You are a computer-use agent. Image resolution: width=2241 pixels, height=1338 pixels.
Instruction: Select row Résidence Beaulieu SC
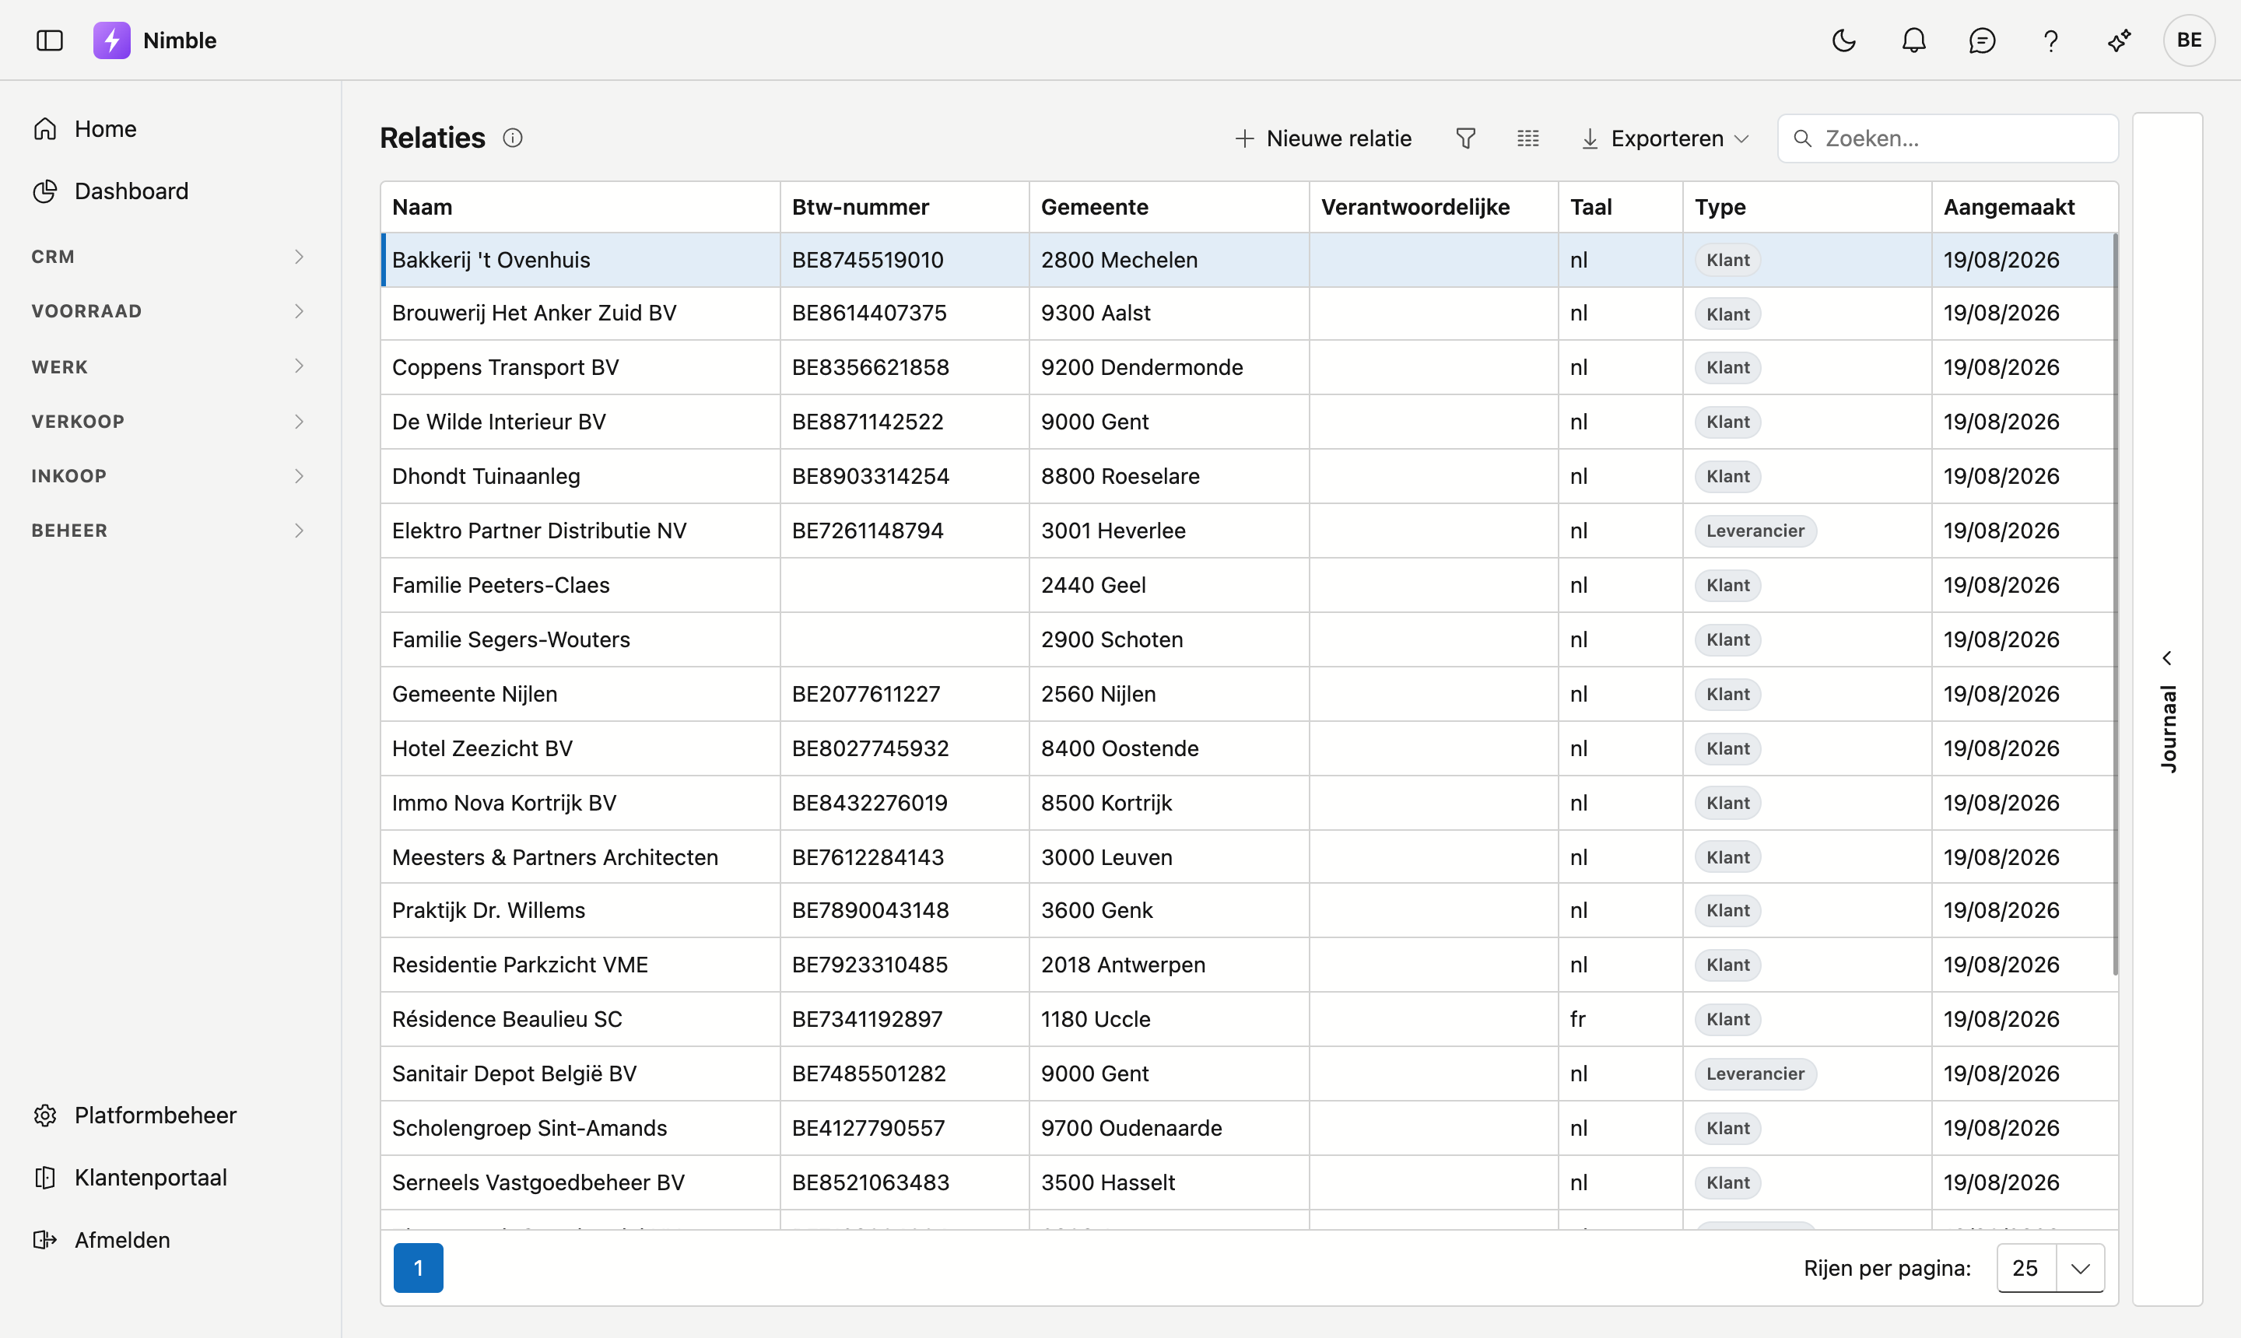1249,1019
